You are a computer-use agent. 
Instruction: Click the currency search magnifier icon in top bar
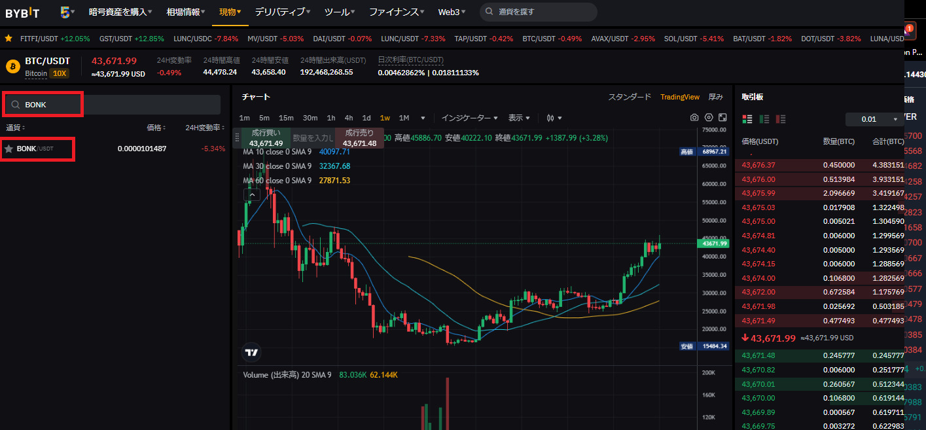coord(490,12)
